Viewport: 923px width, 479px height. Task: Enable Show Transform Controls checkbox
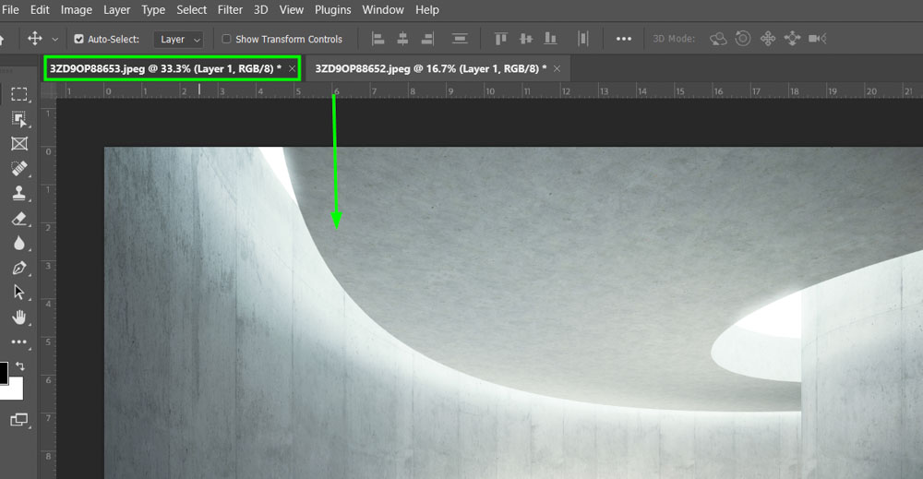pyautogui.click(x=226, y=39)
